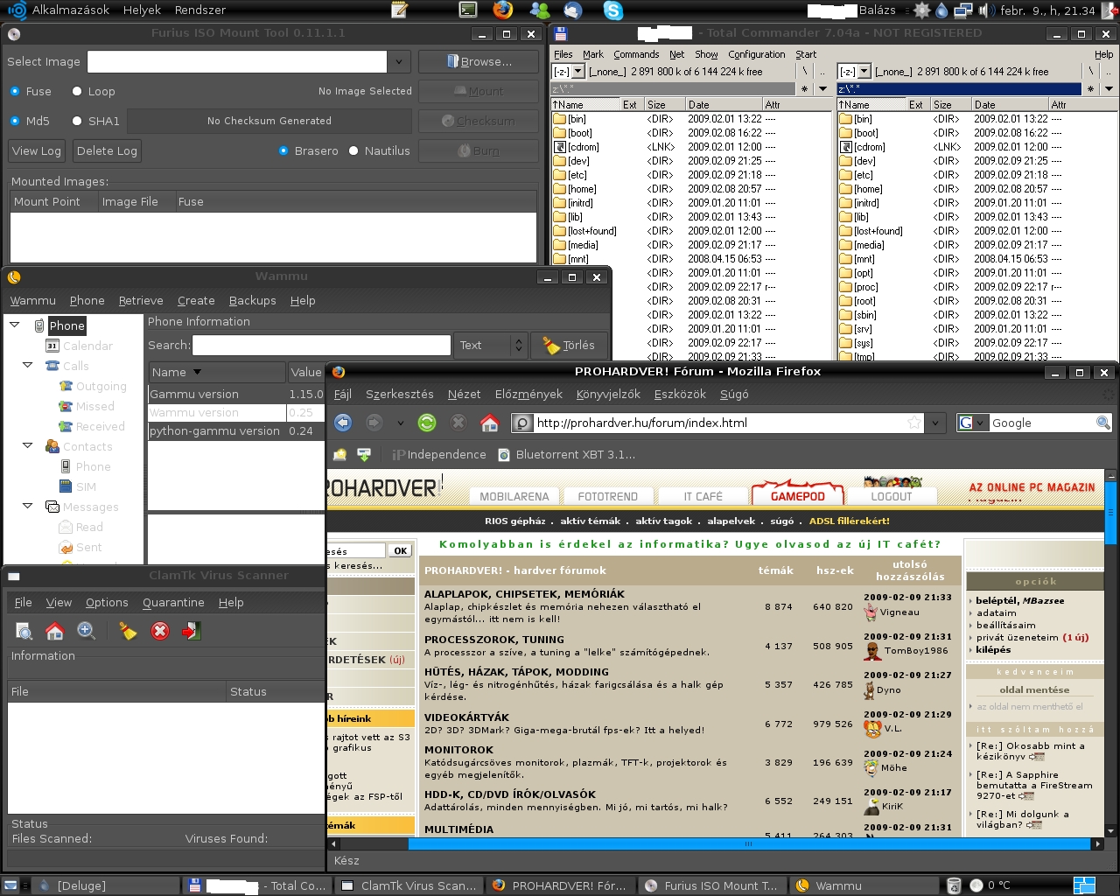Open the Wammu search type Text dropdown
1120x896 pixels.
click(492, 346)
